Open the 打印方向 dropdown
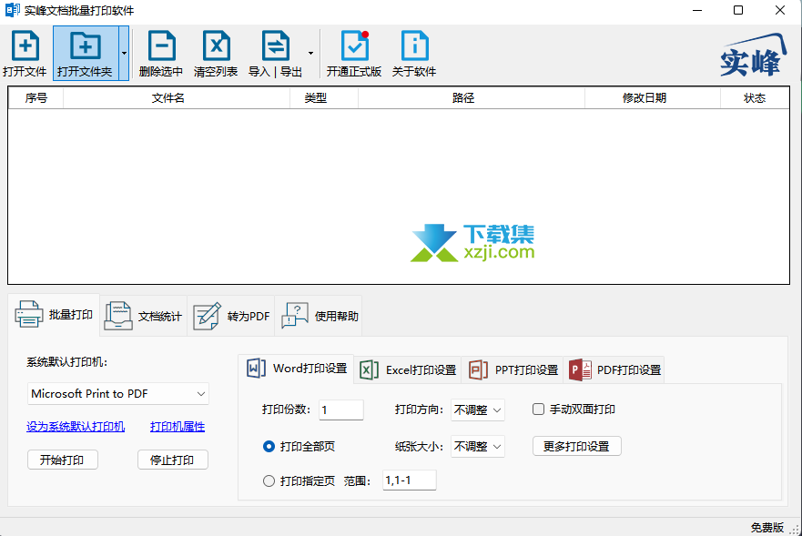 point(478,410)
